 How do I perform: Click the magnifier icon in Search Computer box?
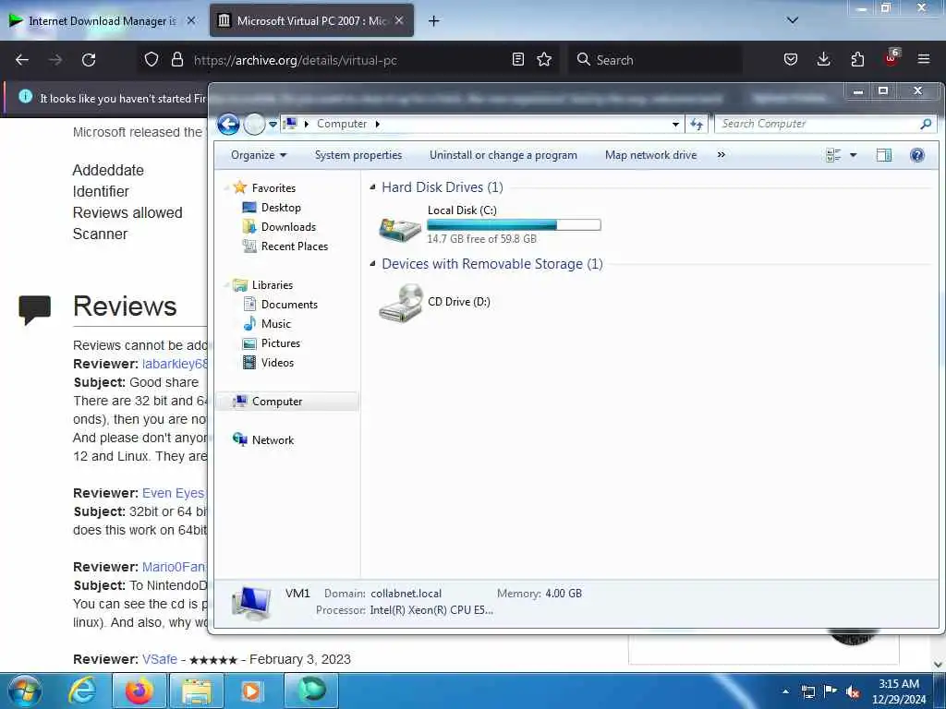click(x=926, y=124)
